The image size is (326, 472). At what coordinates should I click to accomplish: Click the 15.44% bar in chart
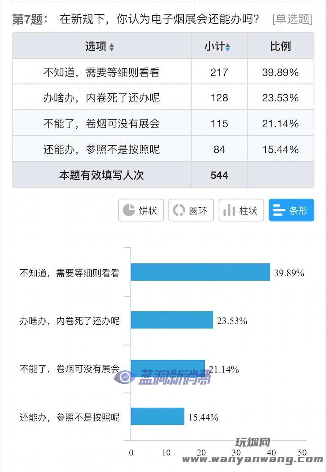coord(158,416)
